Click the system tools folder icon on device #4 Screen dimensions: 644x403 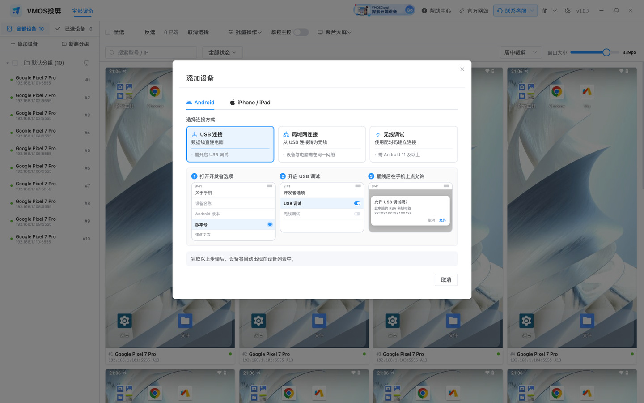tap(526, 92)
